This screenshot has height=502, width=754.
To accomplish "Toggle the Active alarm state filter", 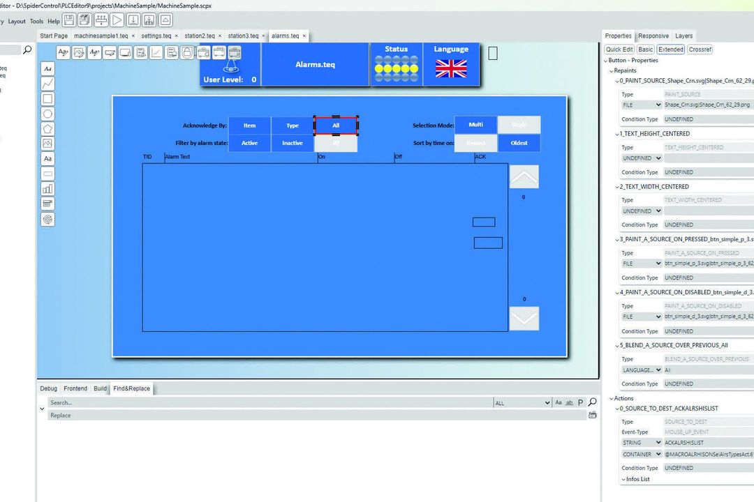I will 249,143.
